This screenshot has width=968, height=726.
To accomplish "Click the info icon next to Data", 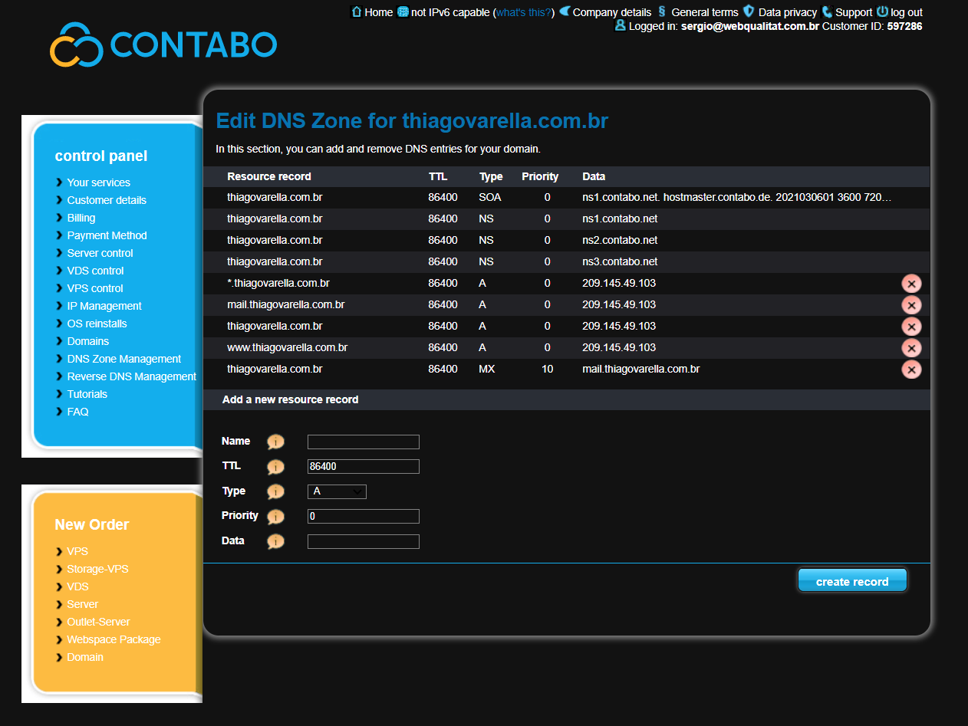I will (x=275, y=542).
